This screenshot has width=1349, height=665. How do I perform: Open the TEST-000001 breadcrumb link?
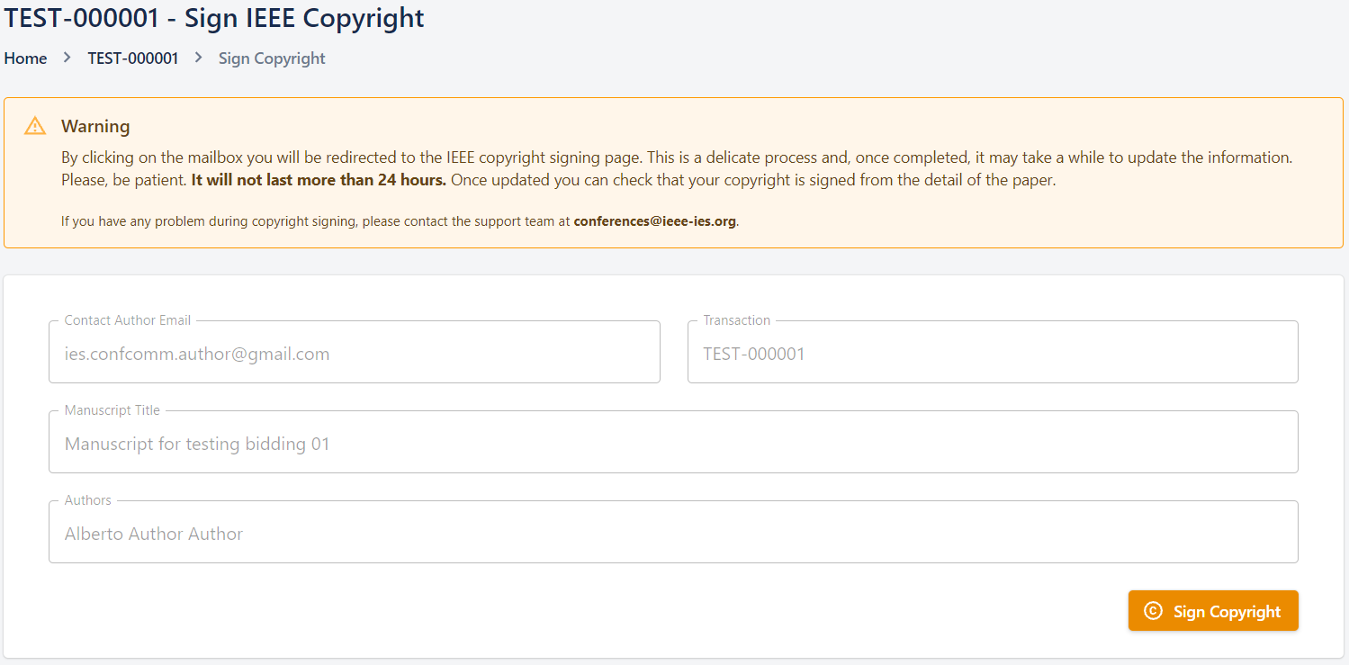pos(133,58)
